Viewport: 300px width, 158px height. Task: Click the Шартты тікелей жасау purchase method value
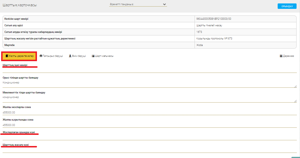(x=209, y=25)
